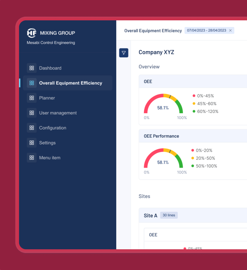Click the 'OEE Performance' card header
The width and height of the screenshot is (247, 270).
point(193,136)
